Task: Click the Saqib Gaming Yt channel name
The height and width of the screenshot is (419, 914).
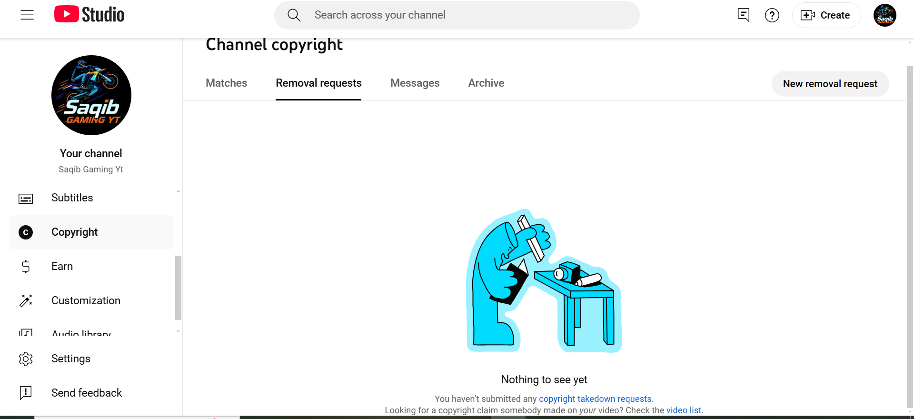Action: click(x=91, y=170)
